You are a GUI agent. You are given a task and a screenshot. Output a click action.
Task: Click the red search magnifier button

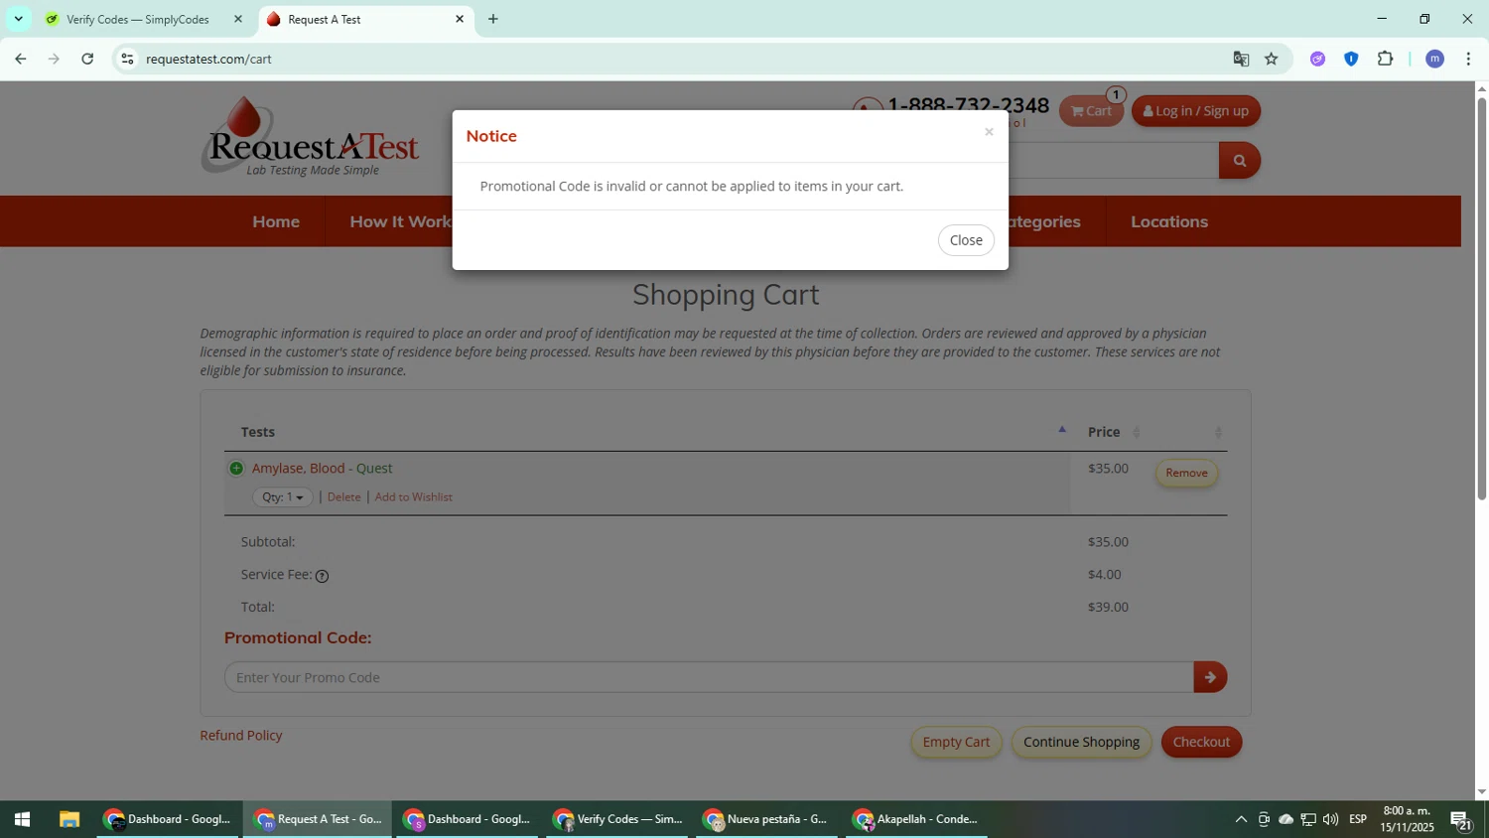[x=1239, y=160]
